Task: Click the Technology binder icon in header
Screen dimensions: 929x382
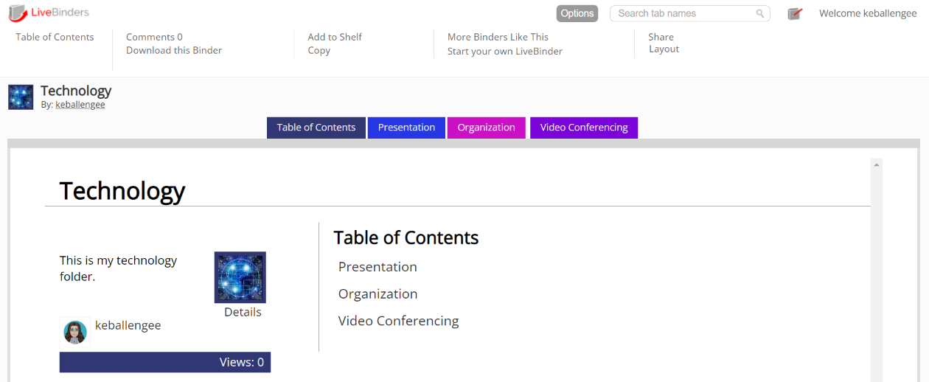Action: (x=21, y=97)
